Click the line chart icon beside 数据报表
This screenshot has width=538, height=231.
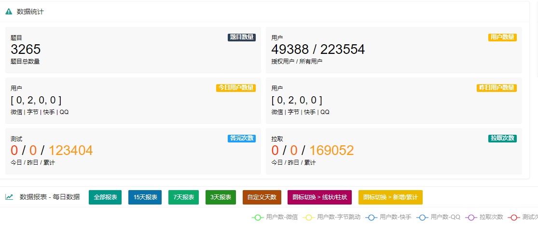click(9, 197)
